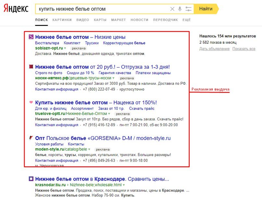Image resolution: width=262 pixels, height=200 pixels.
Task: Click the Гарантия качества sitelink
Action: 115,73
